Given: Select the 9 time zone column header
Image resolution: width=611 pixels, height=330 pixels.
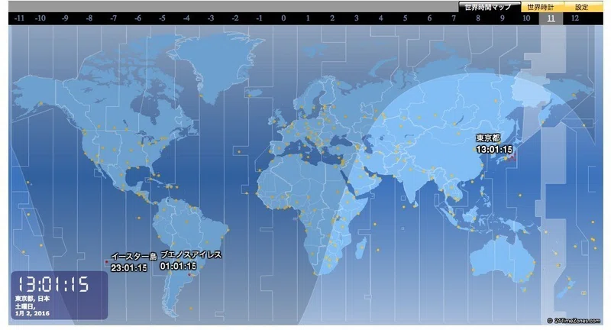Looking at the screenshot, I should click(502, 18).
